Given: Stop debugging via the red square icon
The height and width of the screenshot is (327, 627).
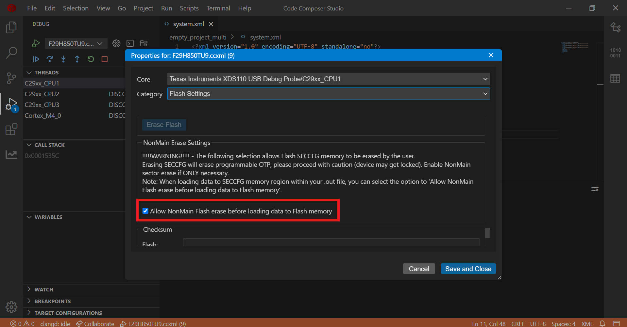Looking at the screenshot, I should coord(104,59).
